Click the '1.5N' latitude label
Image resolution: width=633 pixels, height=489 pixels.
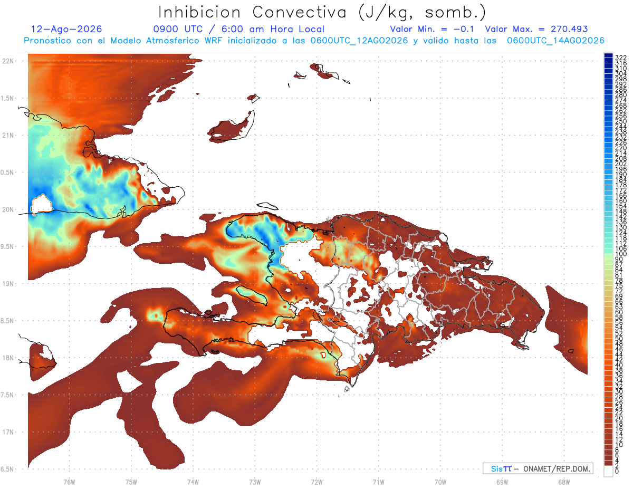pyautogui.click(x=8, y=98)
